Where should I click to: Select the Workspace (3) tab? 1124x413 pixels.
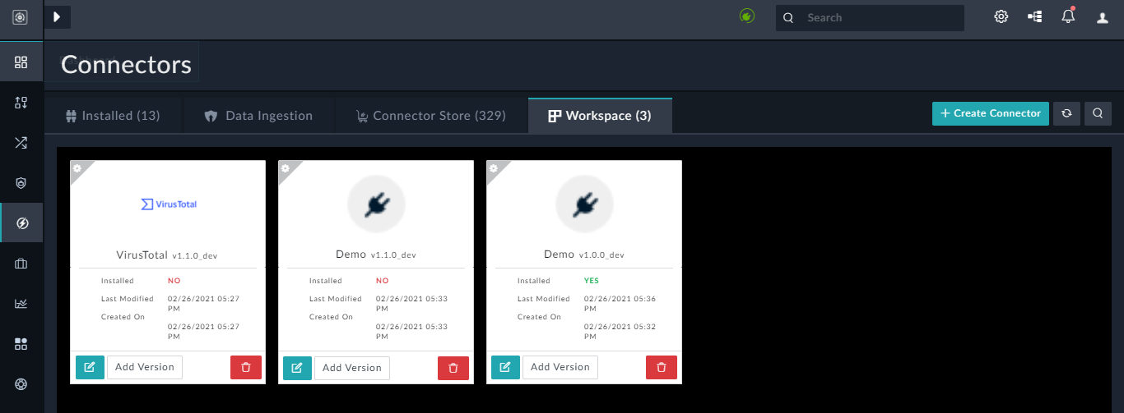600,116
